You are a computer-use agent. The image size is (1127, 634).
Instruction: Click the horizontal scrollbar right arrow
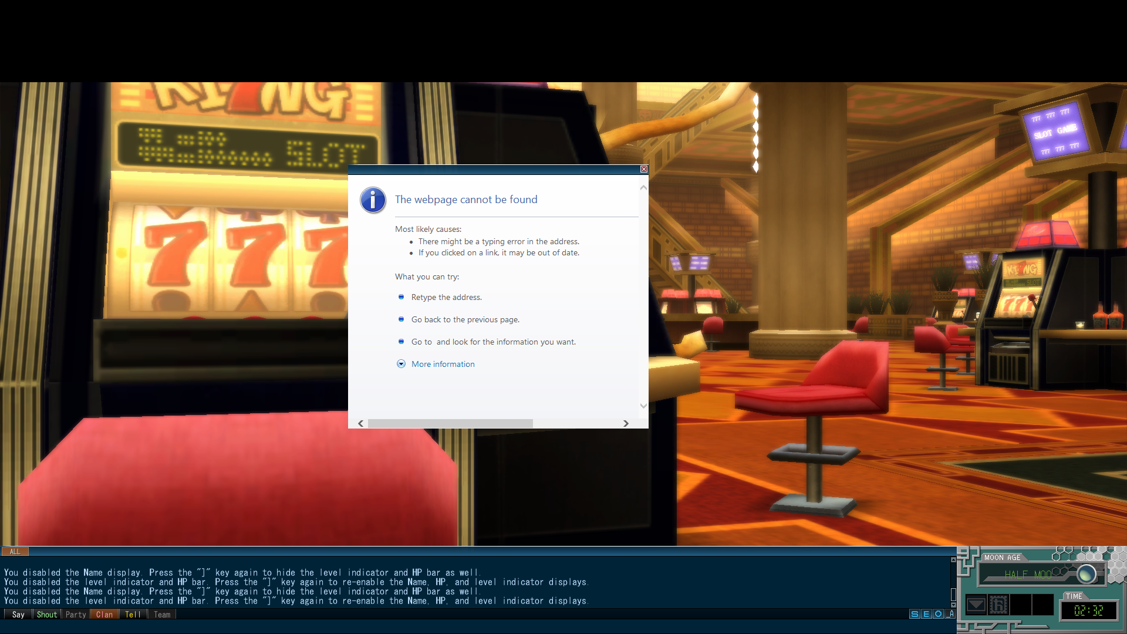point(626,423)
